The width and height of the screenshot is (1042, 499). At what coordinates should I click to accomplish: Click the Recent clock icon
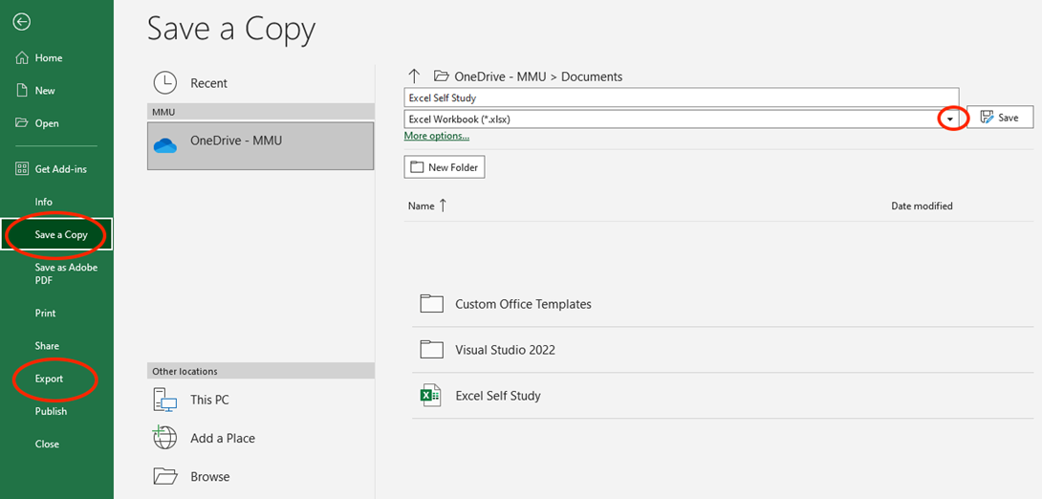(x=164, y=83)
